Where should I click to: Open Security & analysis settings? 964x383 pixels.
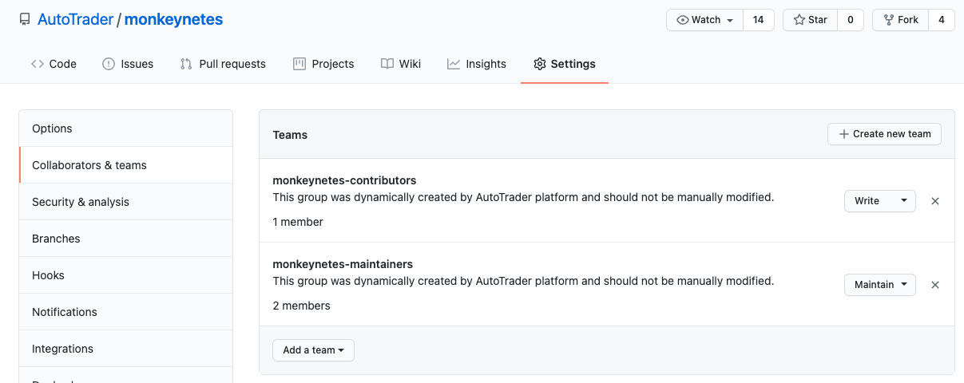coord(126,202)
